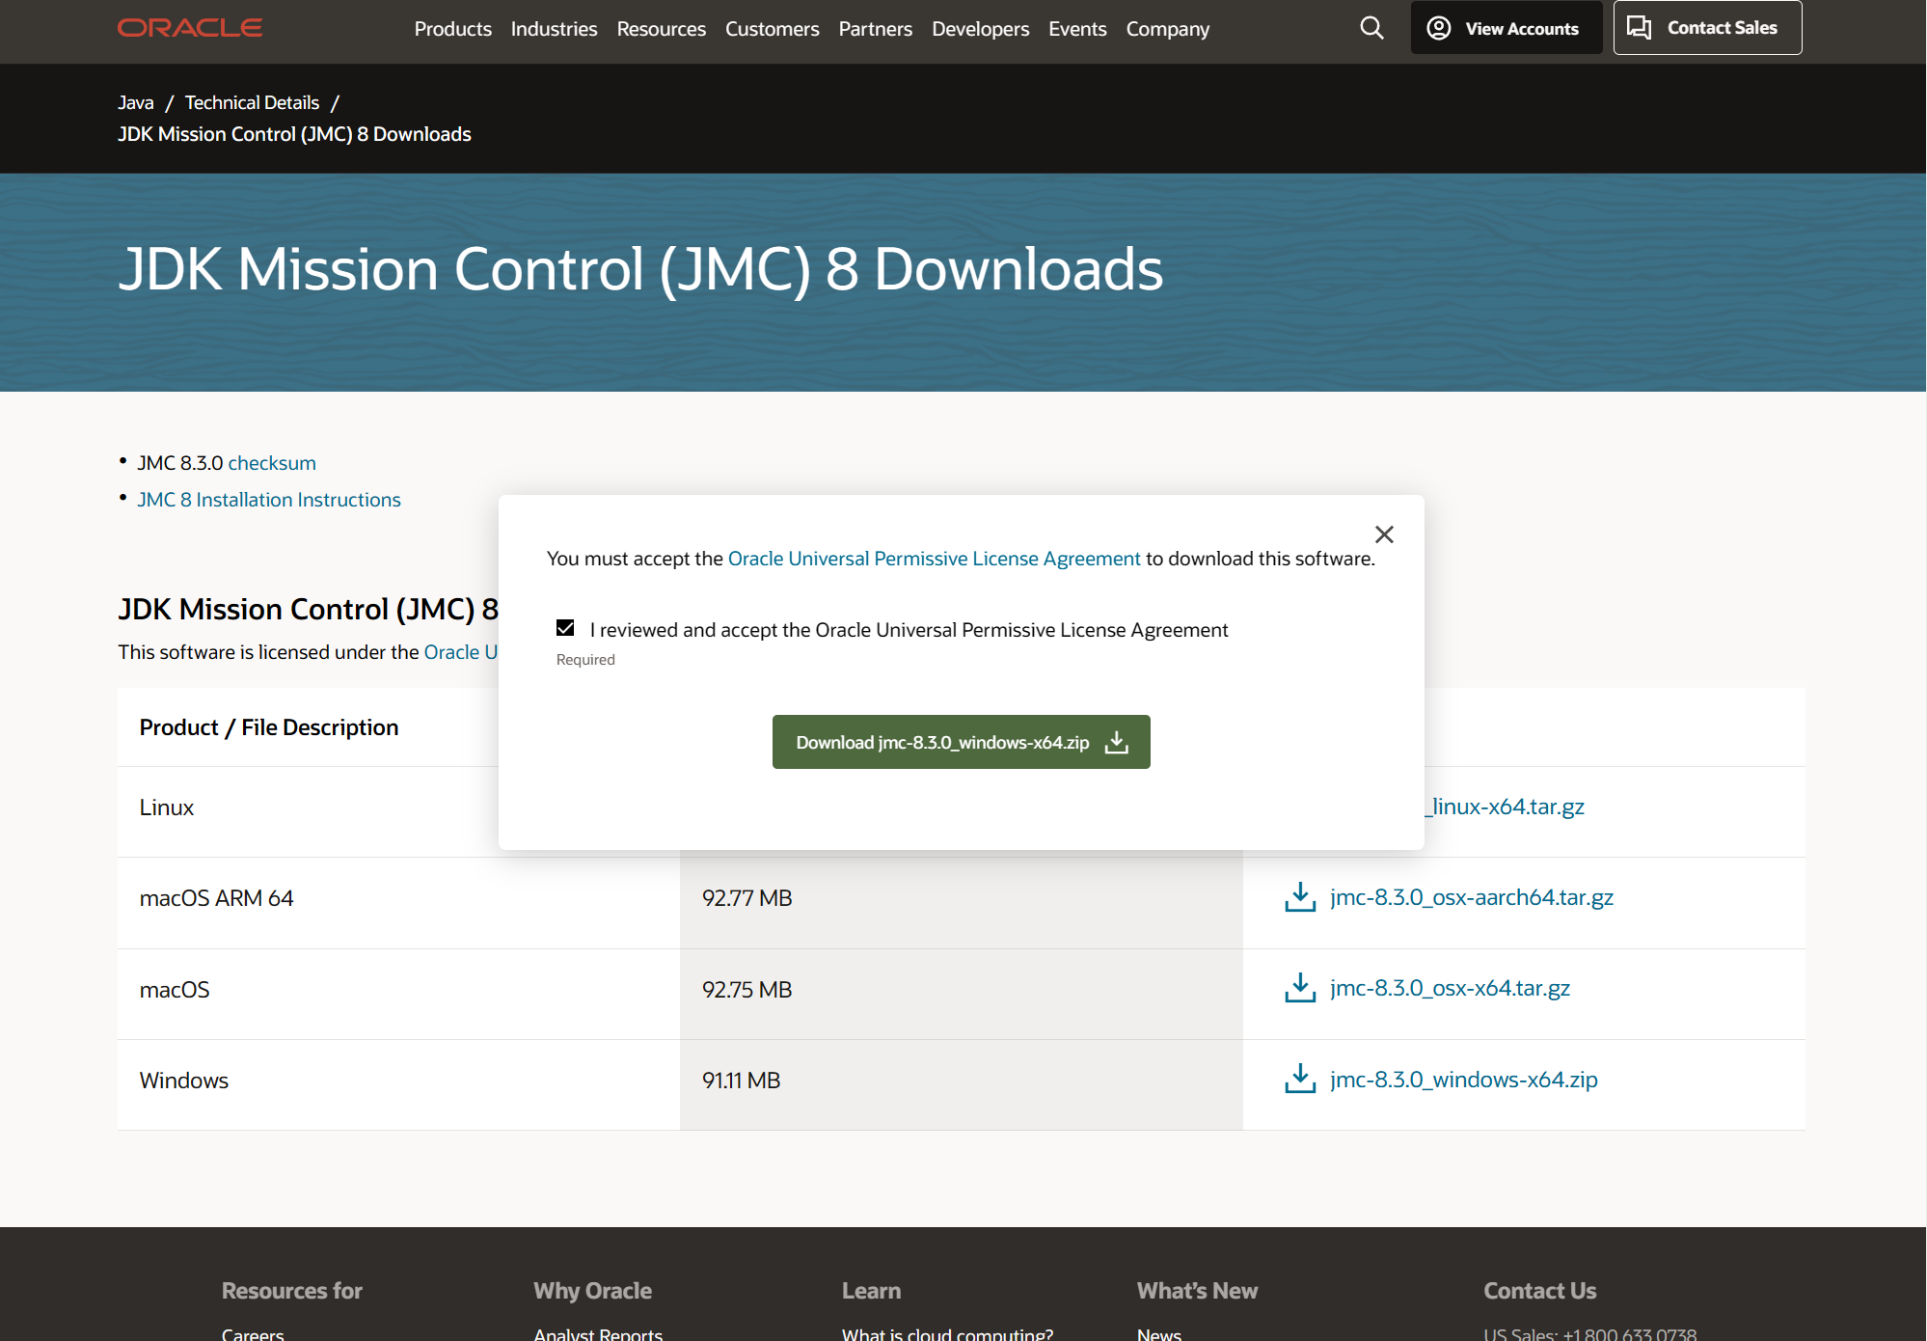Click the Contact Sales chat icon
This screenshot has height=1341, width=1927.
point(1639,27)
